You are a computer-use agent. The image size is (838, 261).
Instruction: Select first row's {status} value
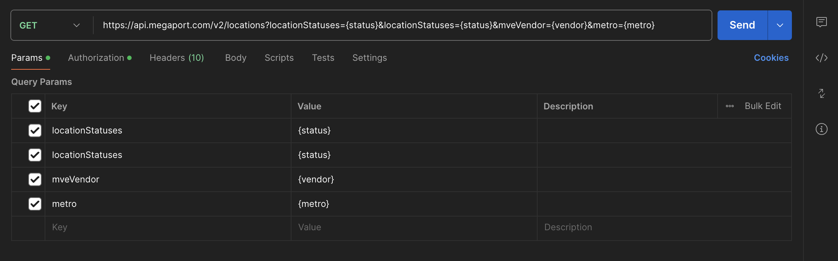[x=414, y=130]
